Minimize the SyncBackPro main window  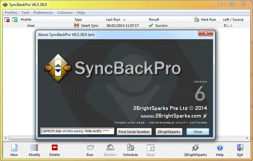click(x=223, y=3)
